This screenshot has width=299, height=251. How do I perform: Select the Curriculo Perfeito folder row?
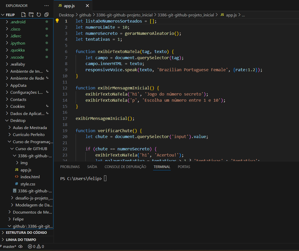click(x=27, y=134)
